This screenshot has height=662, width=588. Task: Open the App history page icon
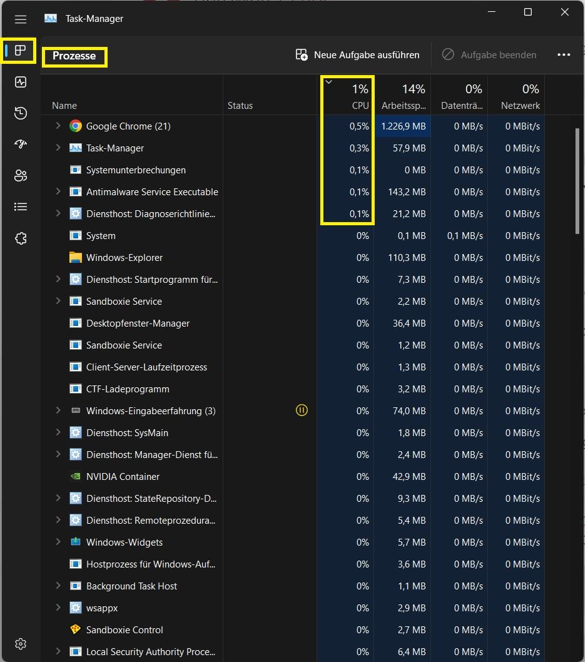tap(20, 113)
